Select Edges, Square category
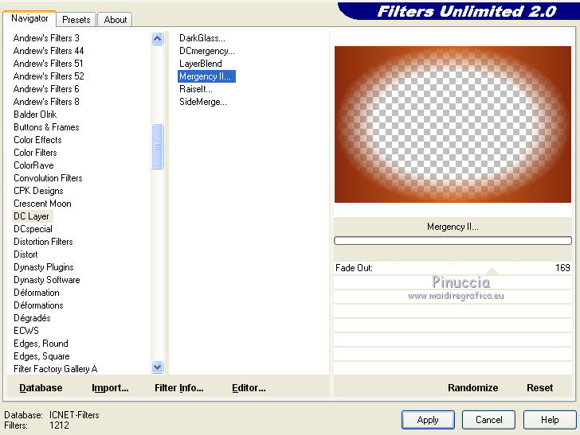The width and height of the screenshot is (580, 435). 41,357
